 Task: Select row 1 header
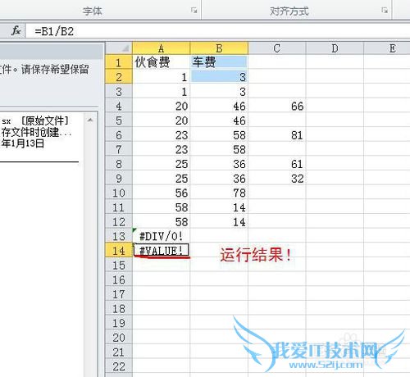119,62
